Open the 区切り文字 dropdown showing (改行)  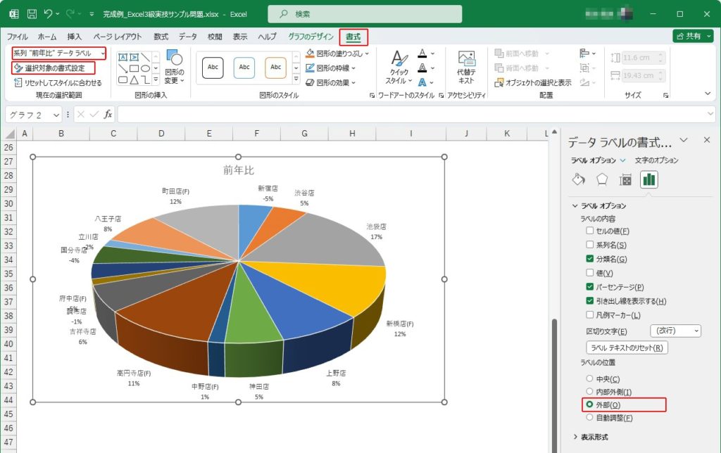click(677, 331)
